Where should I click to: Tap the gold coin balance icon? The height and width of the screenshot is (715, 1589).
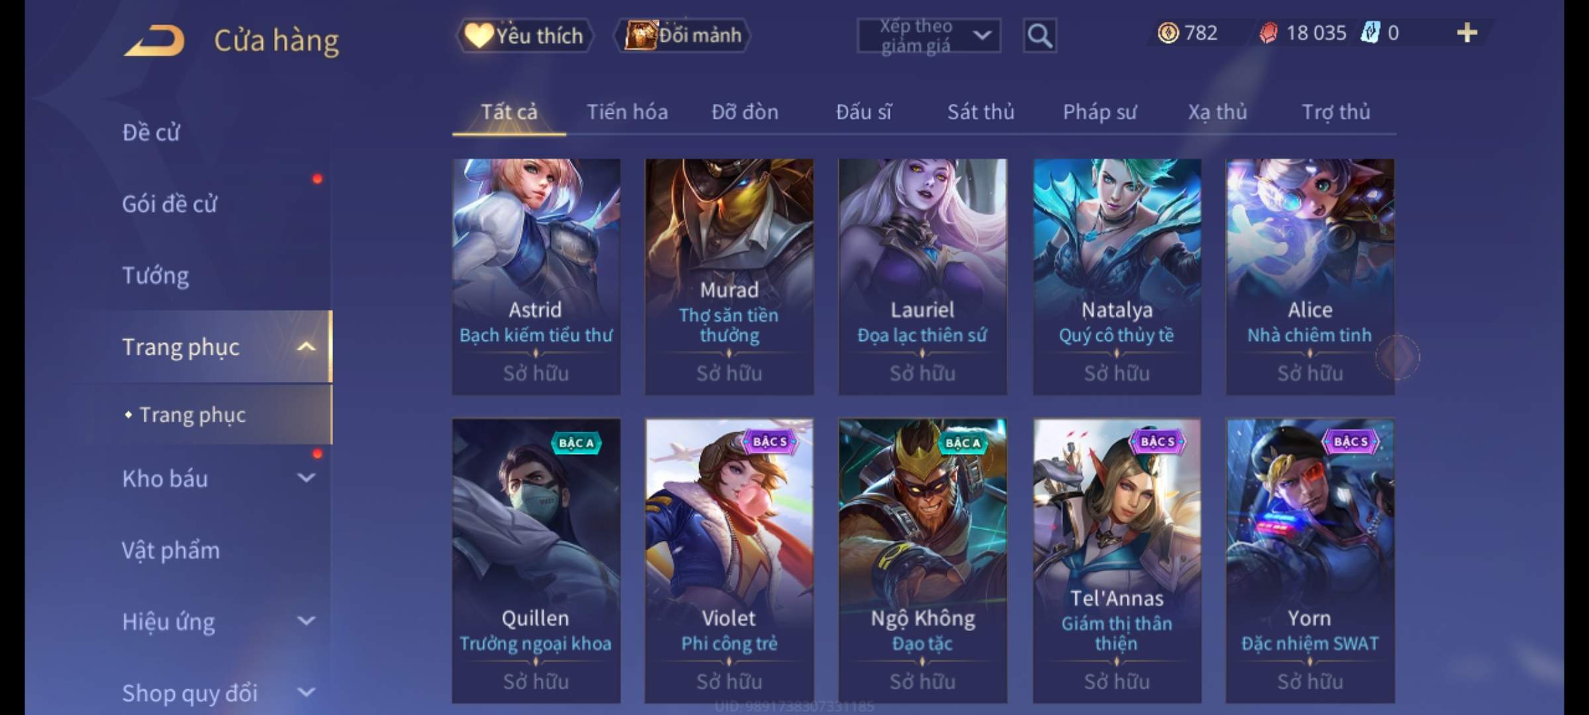1168,33
